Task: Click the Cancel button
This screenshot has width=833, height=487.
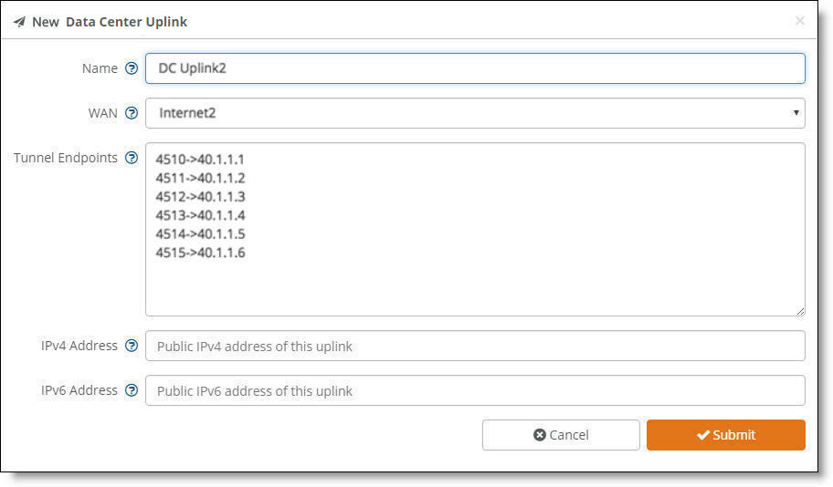Action: click(561, 435)
